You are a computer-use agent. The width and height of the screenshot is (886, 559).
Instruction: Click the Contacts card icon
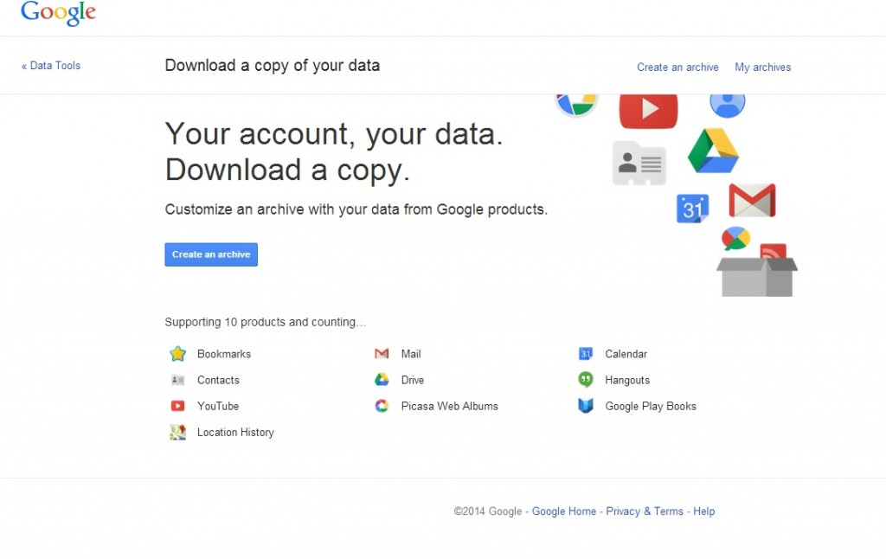click(x=178, y=381)
